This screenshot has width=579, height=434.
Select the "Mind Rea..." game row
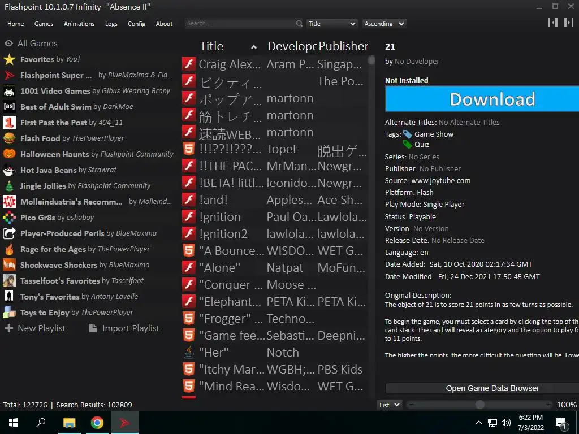(x=274, y=387)
